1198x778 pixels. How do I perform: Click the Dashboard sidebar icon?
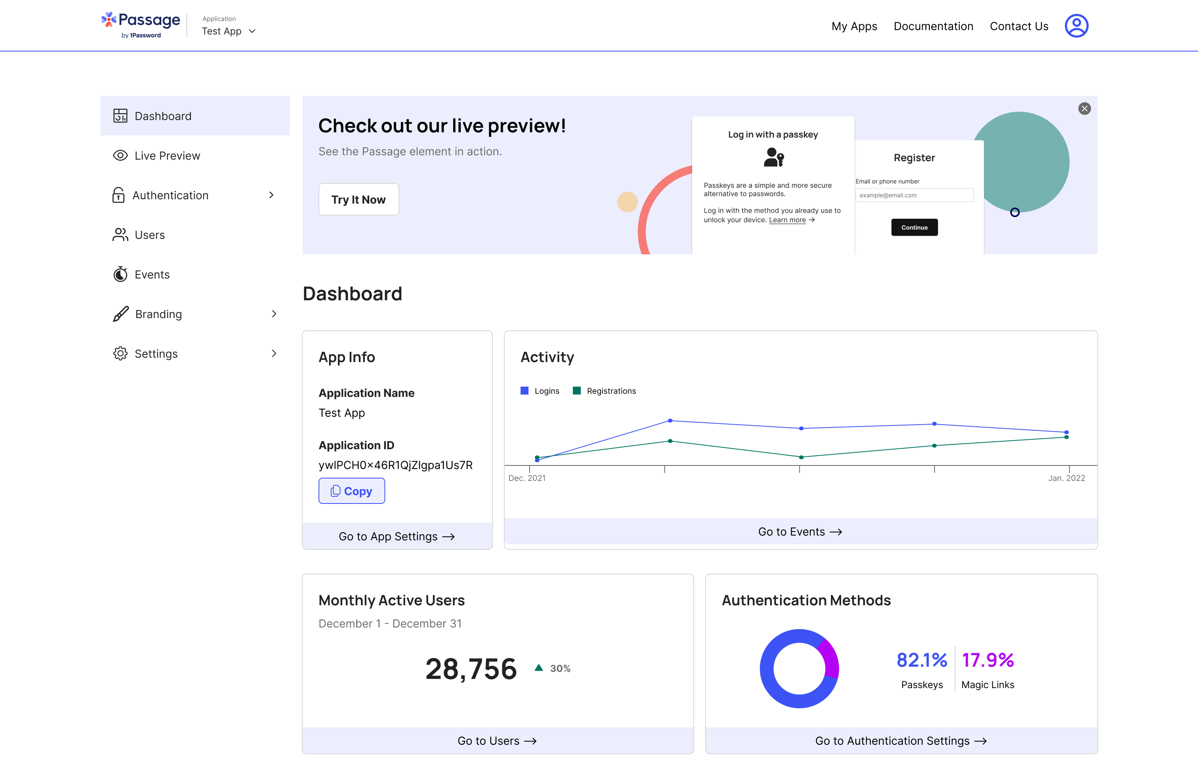pyautogui.click(x=120, y=116)
